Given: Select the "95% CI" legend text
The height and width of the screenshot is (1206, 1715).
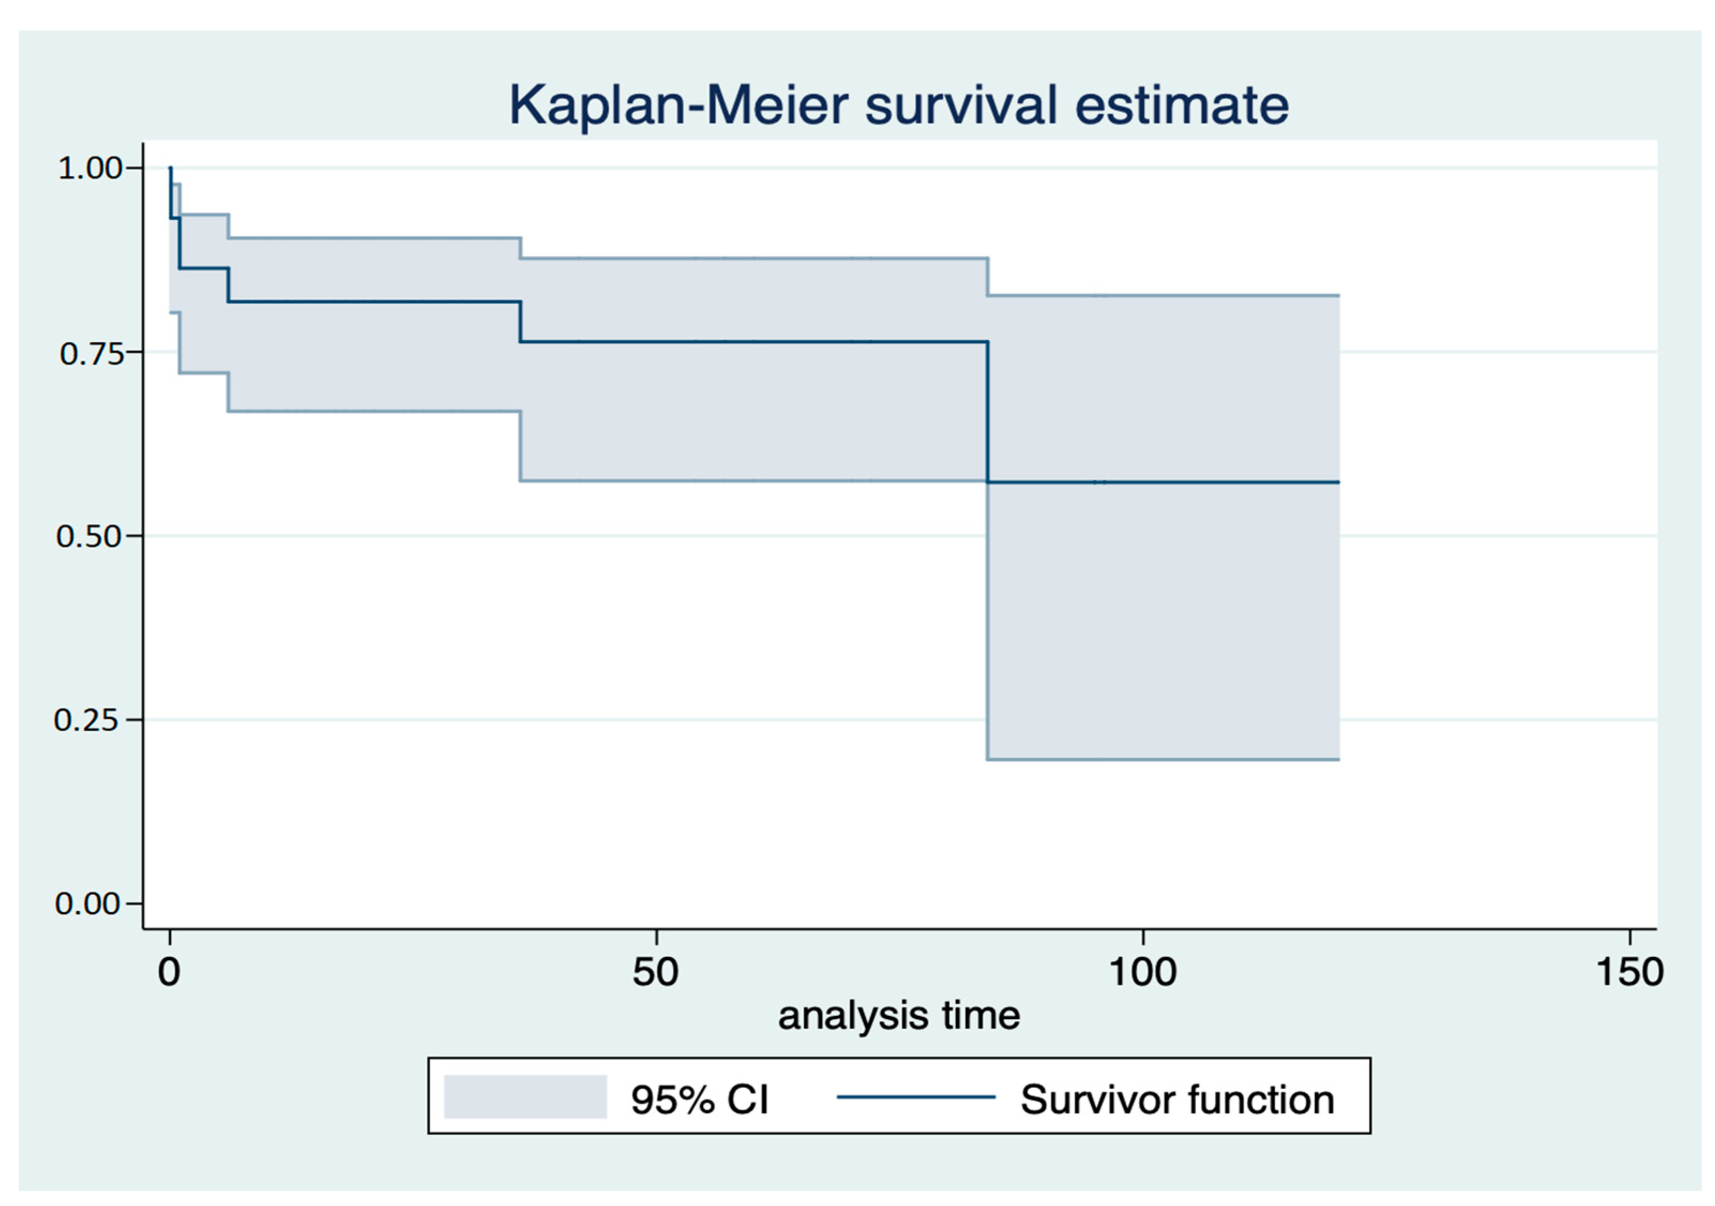Looking at the screenshot, I should (699, 1100).
